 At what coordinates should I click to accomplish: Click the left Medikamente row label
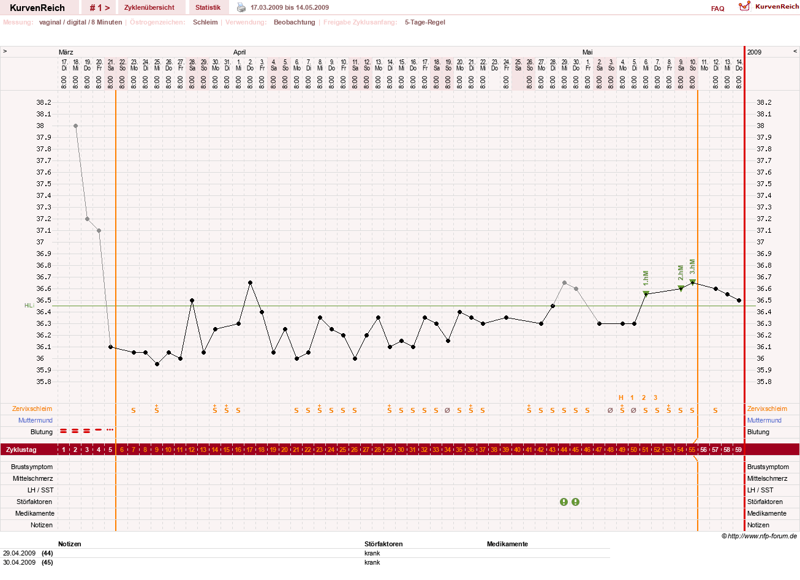tap(35, 513)
